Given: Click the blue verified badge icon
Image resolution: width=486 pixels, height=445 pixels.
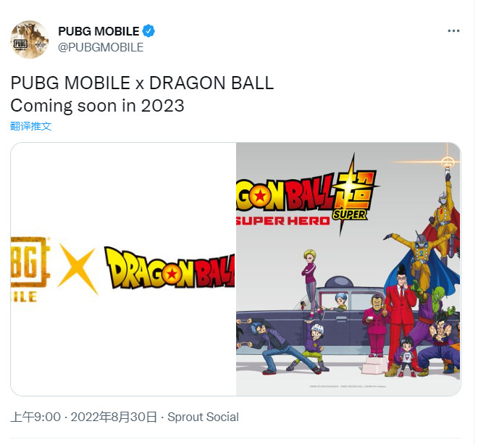Looking at the screenshot, I should (148, 30).
